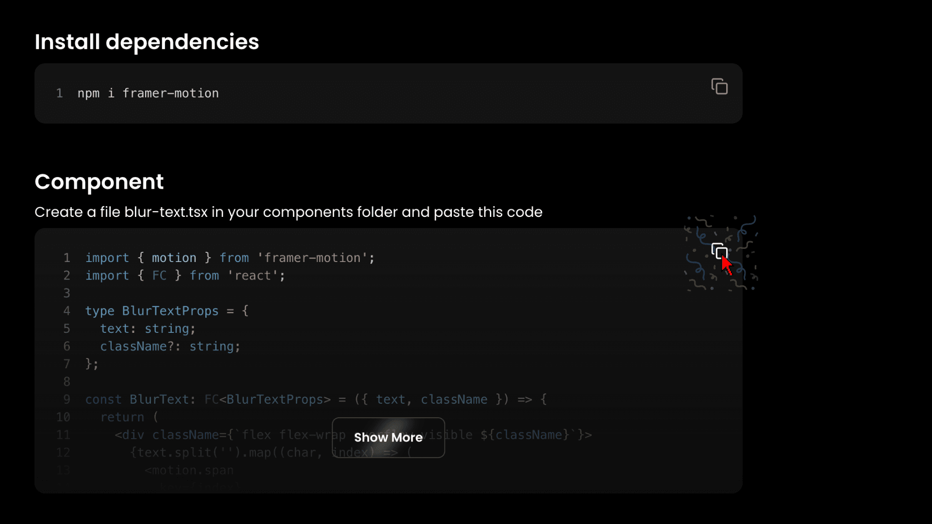Click the 'type BlurTextProps' declaration line
Image resolution: width=932 pixels, height=524 pixels.
pyautogui.click(x=166, y=311)
